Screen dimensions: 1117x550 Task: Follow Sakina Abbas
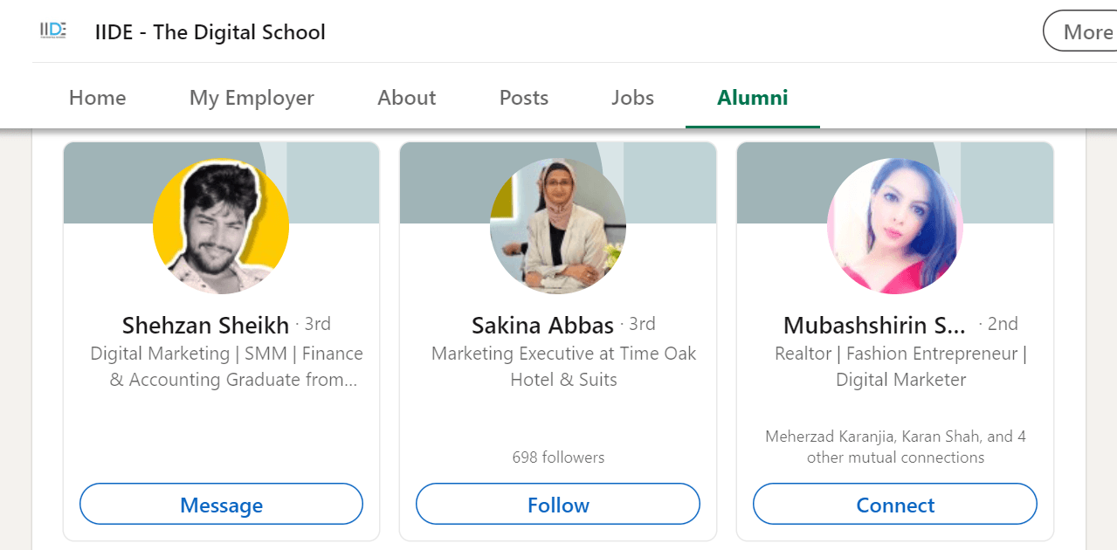coord(558,505)
